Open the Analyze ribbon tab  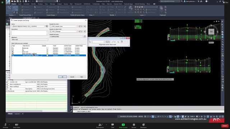tap(40, 4)
